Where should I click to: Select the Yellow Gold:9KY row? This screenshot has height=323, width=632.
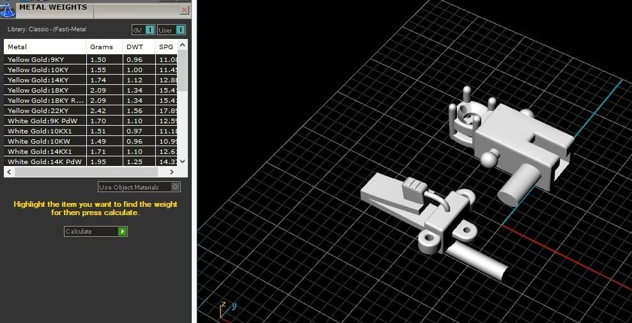(91, 59)
